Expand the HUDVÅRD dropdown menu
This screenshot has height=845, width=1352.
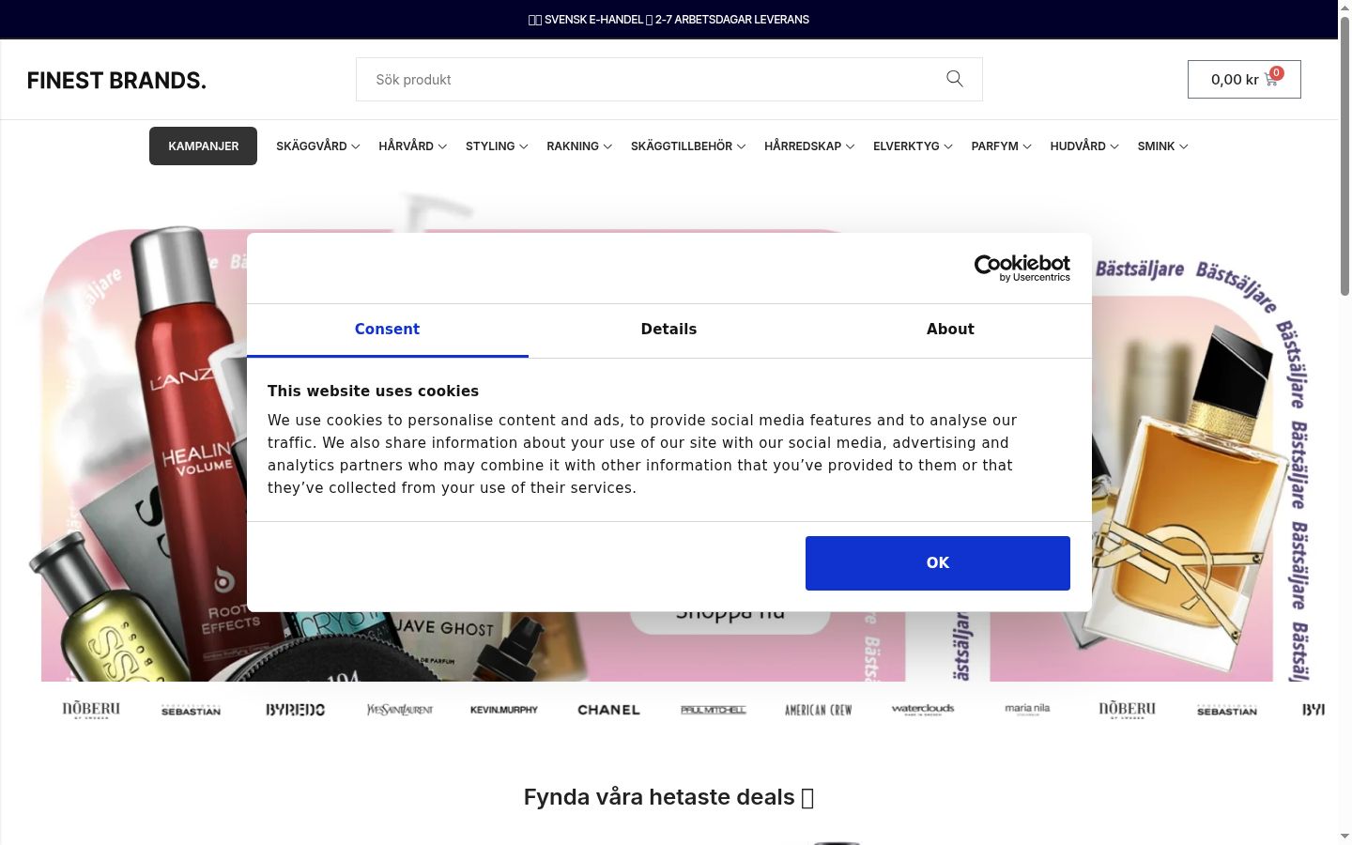coord(1084,146)
